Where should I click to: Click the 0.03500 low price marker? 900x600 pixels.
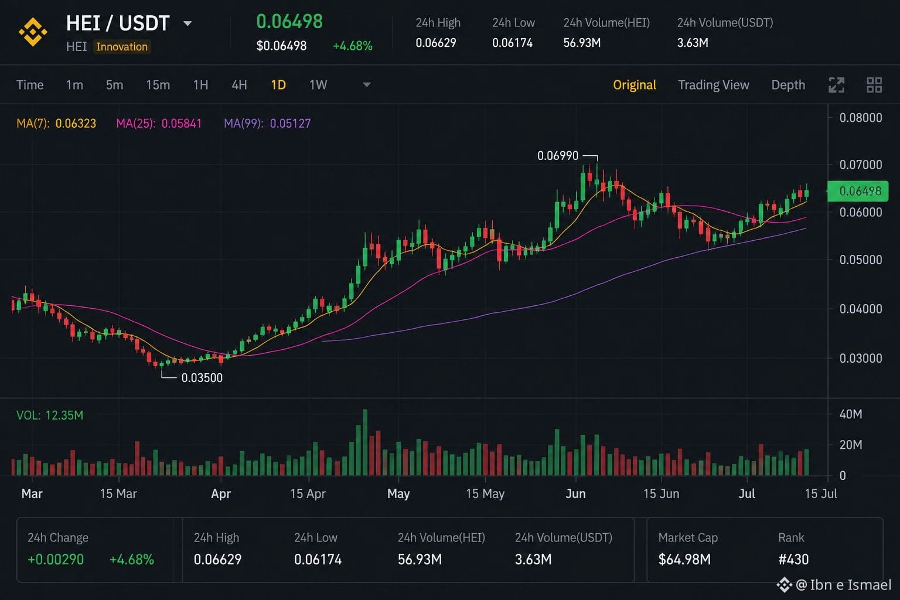[202, 378]
